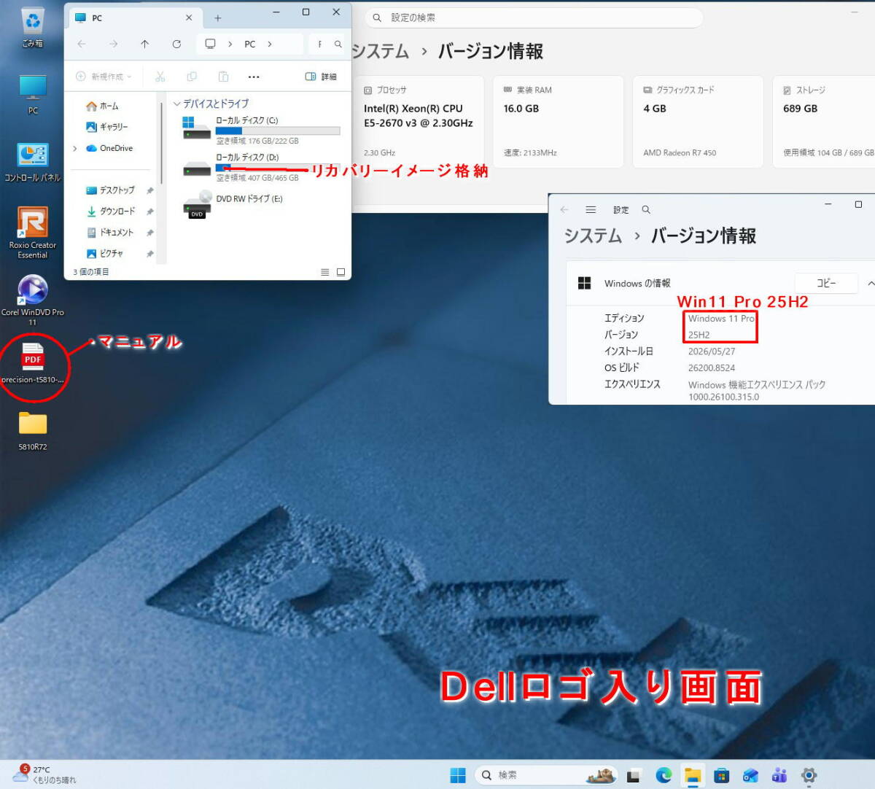Viewport: 875px width, 789px height.
Task: Switch Explorer to details list view
Action: pos(324,272)
